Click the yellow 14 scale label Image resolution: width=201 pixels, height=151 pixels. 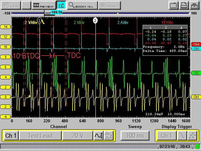coord(5,27)
